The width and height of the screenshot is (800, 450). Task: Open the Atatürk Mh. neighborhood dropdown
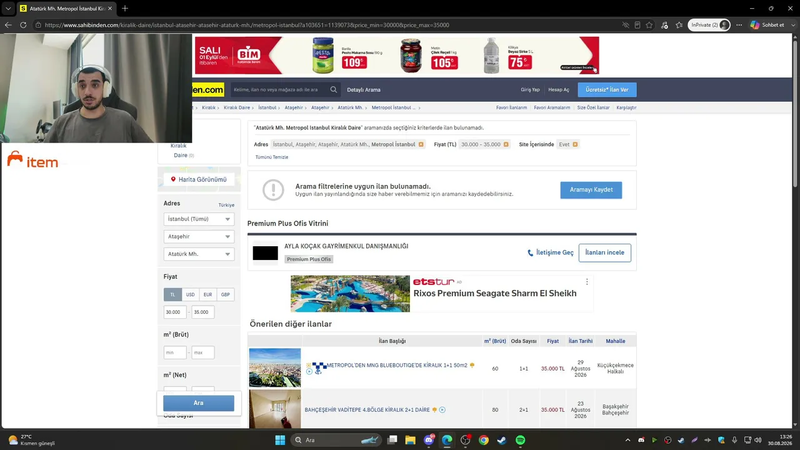coord(199,254)
